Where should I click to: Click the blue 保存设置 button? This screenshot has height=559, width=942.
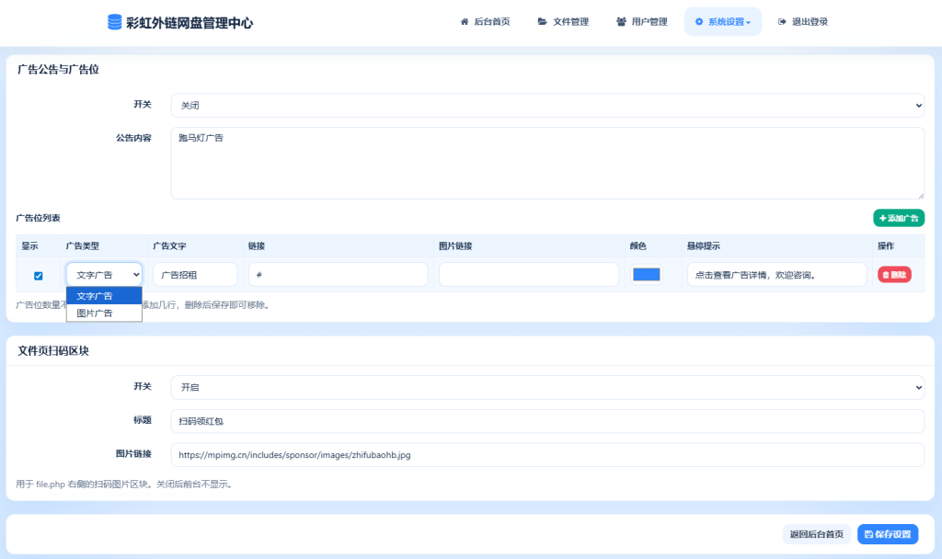point(888,534)
